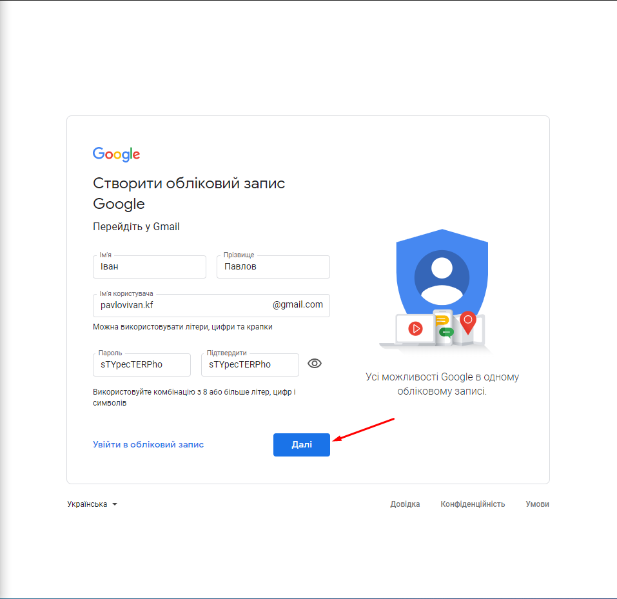Click the Підтвердити confirm password field
The image size is (617, 599).
click(250, 365)
